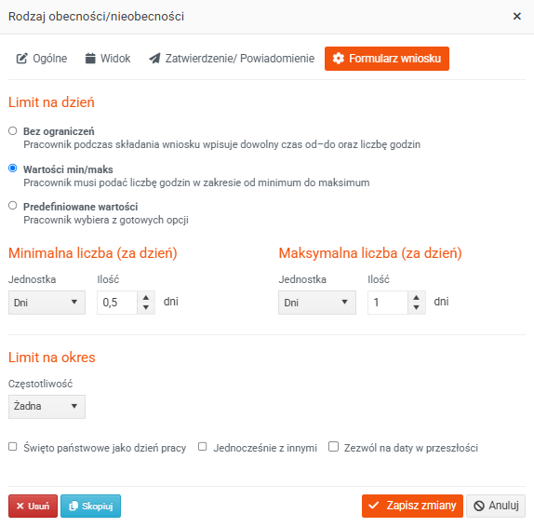Expand the Częstotliwość dropdown
Image resolution: width=534 pixels, height=527 pixels.
(x=47, y=407)
